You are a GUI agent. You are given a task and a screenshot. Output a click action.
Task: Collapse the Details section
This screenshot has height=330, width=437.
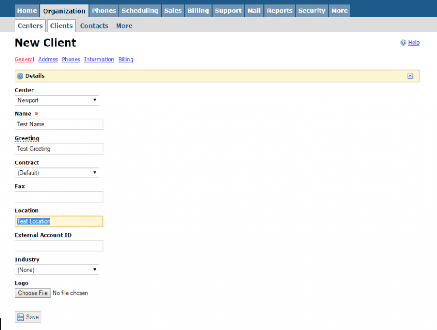(x=410, y=76)
